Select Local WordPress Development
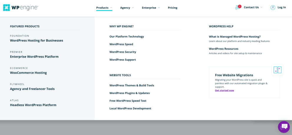The image size is (292, 135). click(130, 109)
